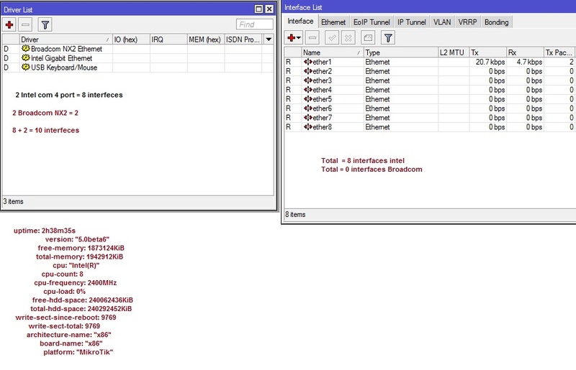Select the ether3 interface row
Image resolution: width=576 pixels, height=370 pixels.
pos(430,80)
